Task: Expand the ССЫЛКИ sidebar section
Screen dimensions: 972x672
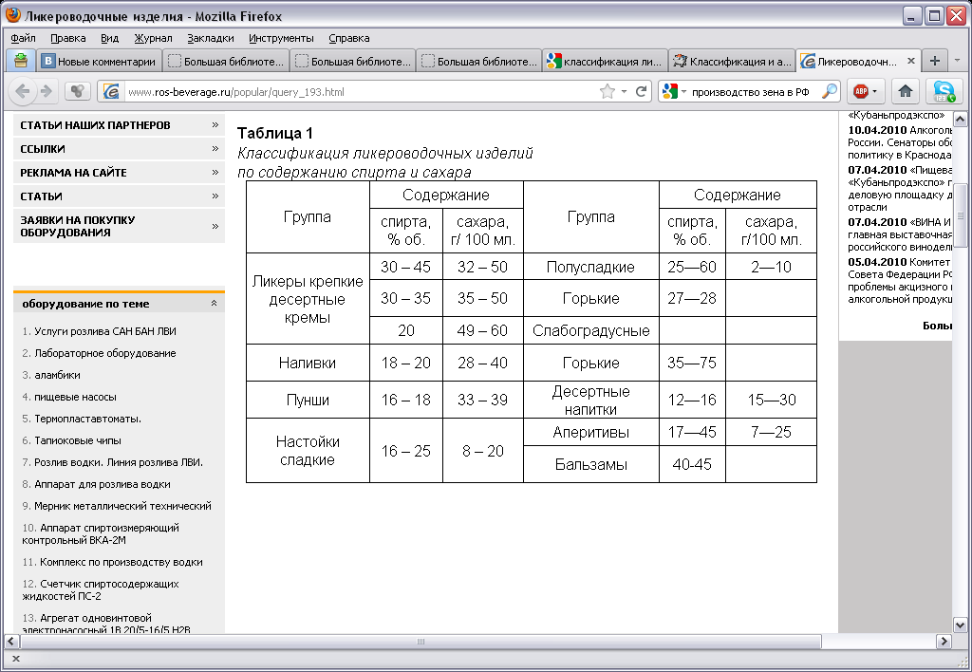Action: tap(119, 149)
